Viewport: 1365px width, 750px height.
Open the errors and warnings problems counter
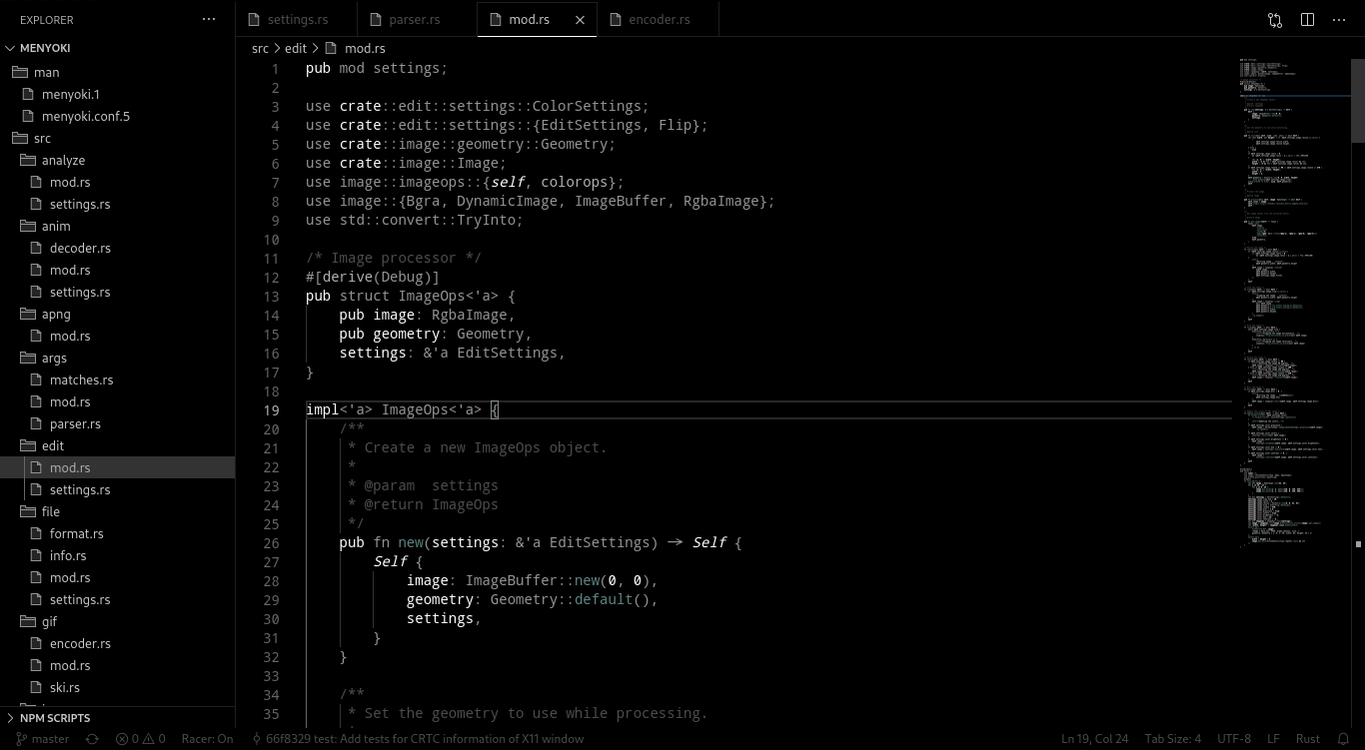(x=141, y=739)
